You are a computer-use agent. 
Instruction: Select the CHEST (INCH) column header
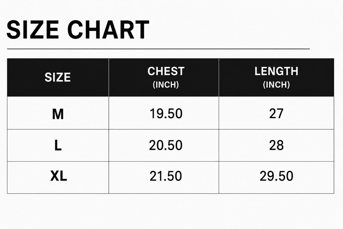point(164,77)
